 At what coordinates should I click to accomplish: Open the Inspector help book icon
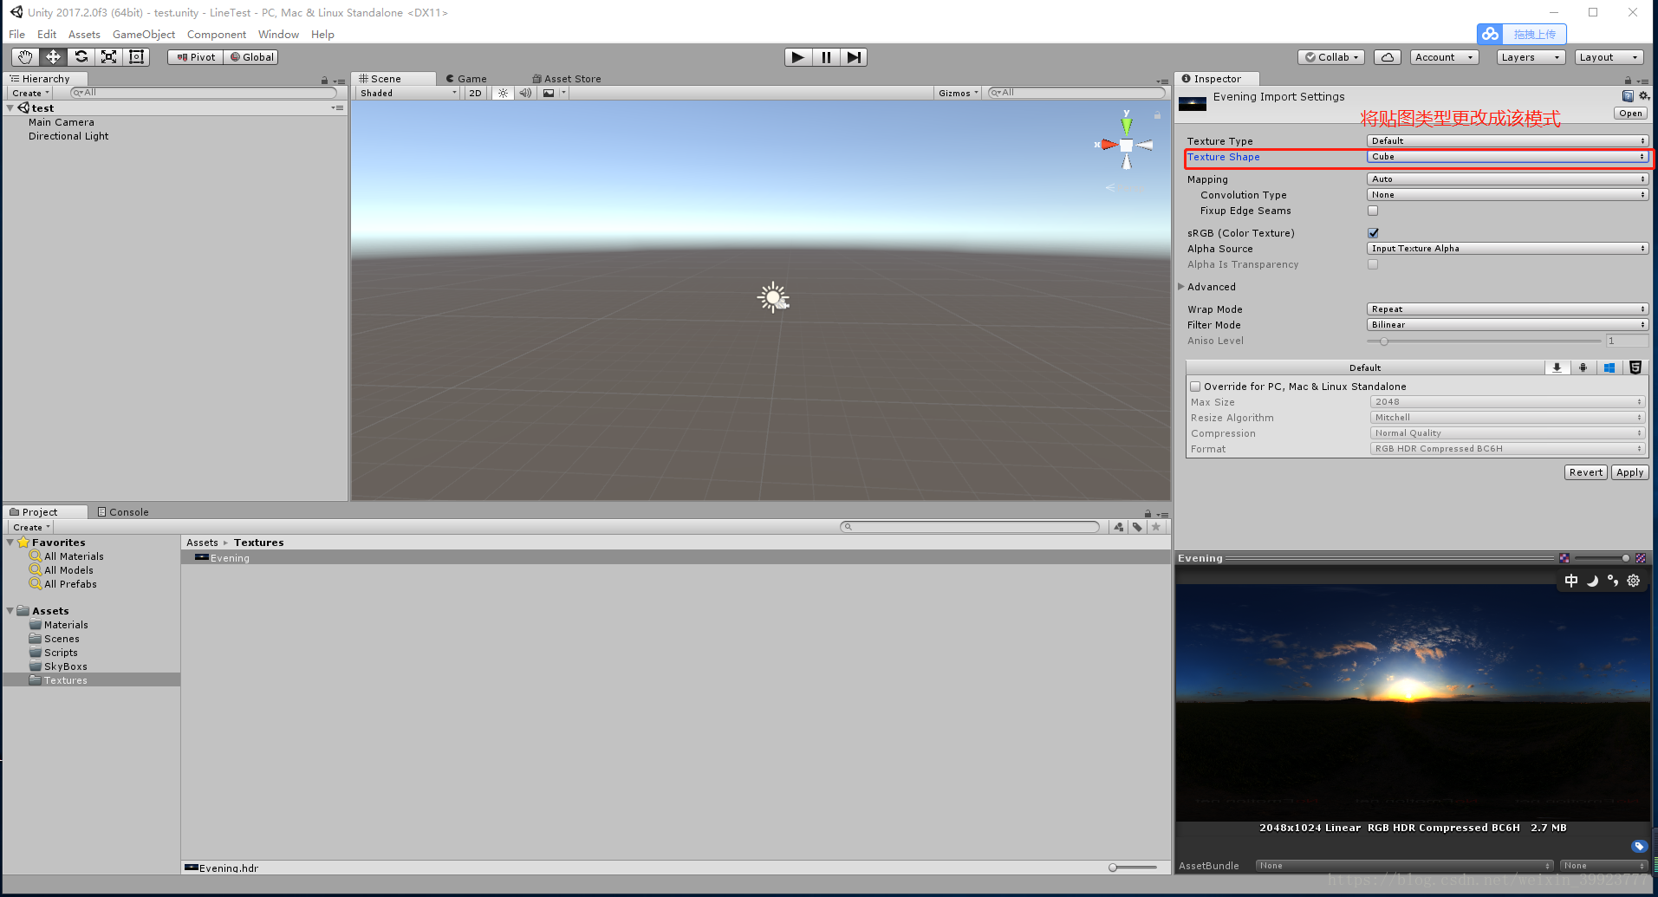[1627, 96]
